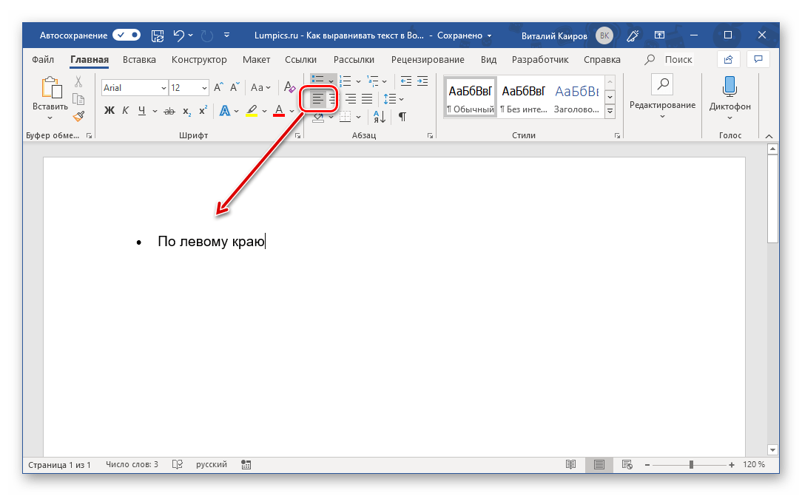Show paragraph marks with pilcrow icon
The height and width of the screenshot is (496, 802).
point(402,116)
